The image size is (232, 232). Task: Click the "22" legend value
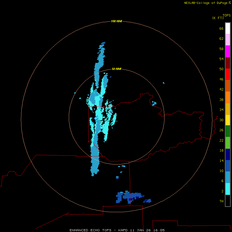click(x=221, y=140)
